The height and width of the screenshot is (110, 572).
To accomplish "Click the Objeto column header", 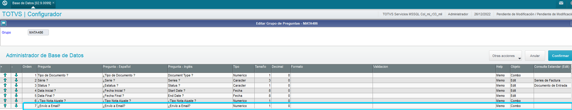I will pos(522,68).
